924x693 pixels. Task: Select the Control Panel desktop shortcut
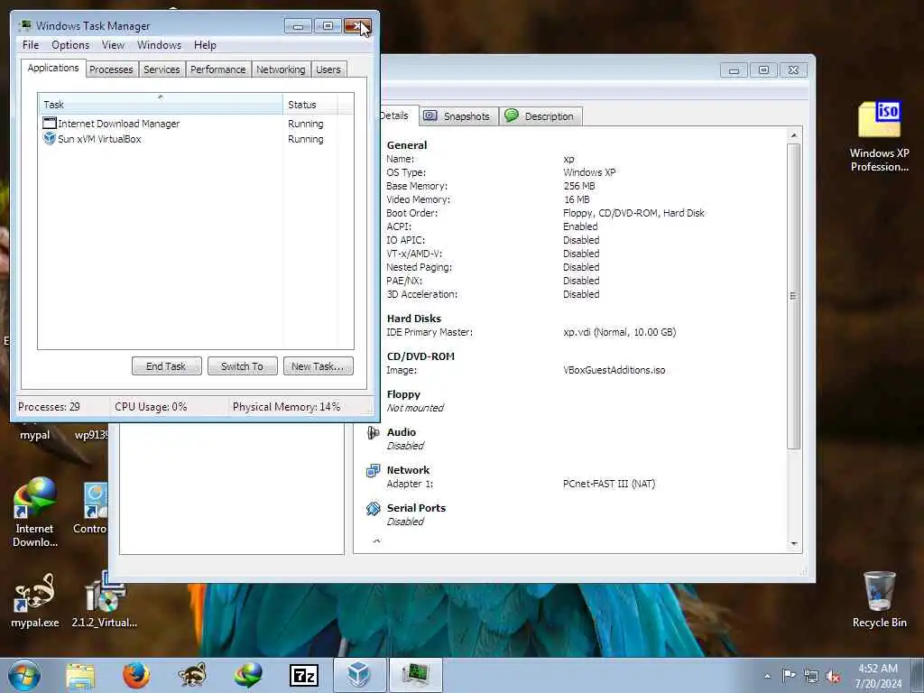point(91,508)
